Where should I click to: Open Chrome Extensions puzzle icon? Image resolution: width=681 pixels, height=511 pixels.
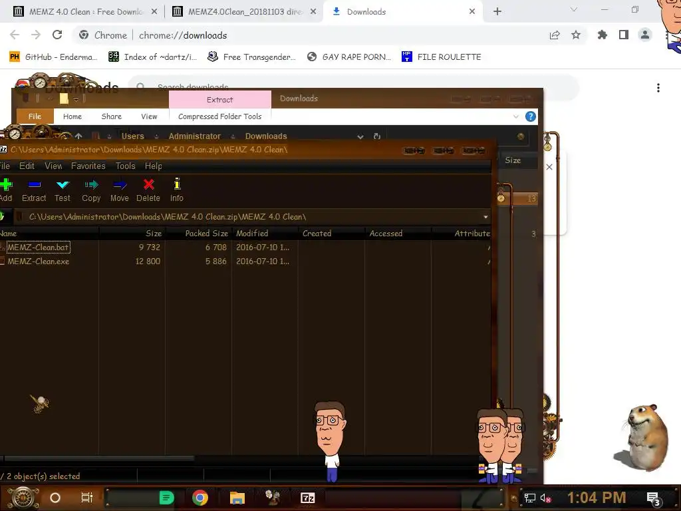(603, 35)
